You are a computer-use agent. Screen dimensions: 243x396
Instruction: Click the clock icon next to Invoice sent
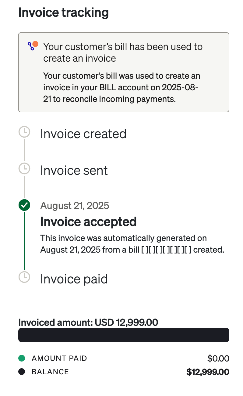[24, 169]
